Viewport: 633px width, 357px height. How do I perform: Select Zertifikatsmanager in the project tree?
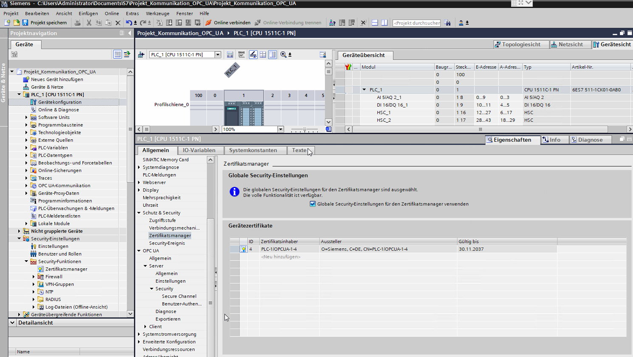tap(66, 269)
